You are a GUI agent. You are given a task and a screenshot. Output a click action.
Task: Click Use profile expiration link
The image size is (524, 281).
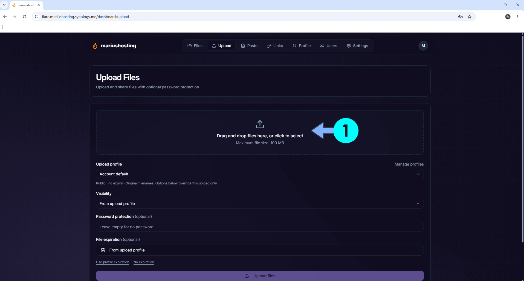[x=112, y=262]
